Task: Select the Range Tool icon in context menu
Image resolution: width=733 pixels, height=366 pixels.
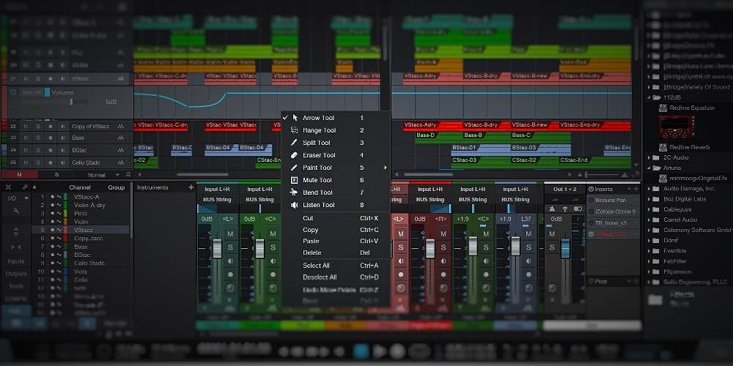Action: (x=295, y=130)
